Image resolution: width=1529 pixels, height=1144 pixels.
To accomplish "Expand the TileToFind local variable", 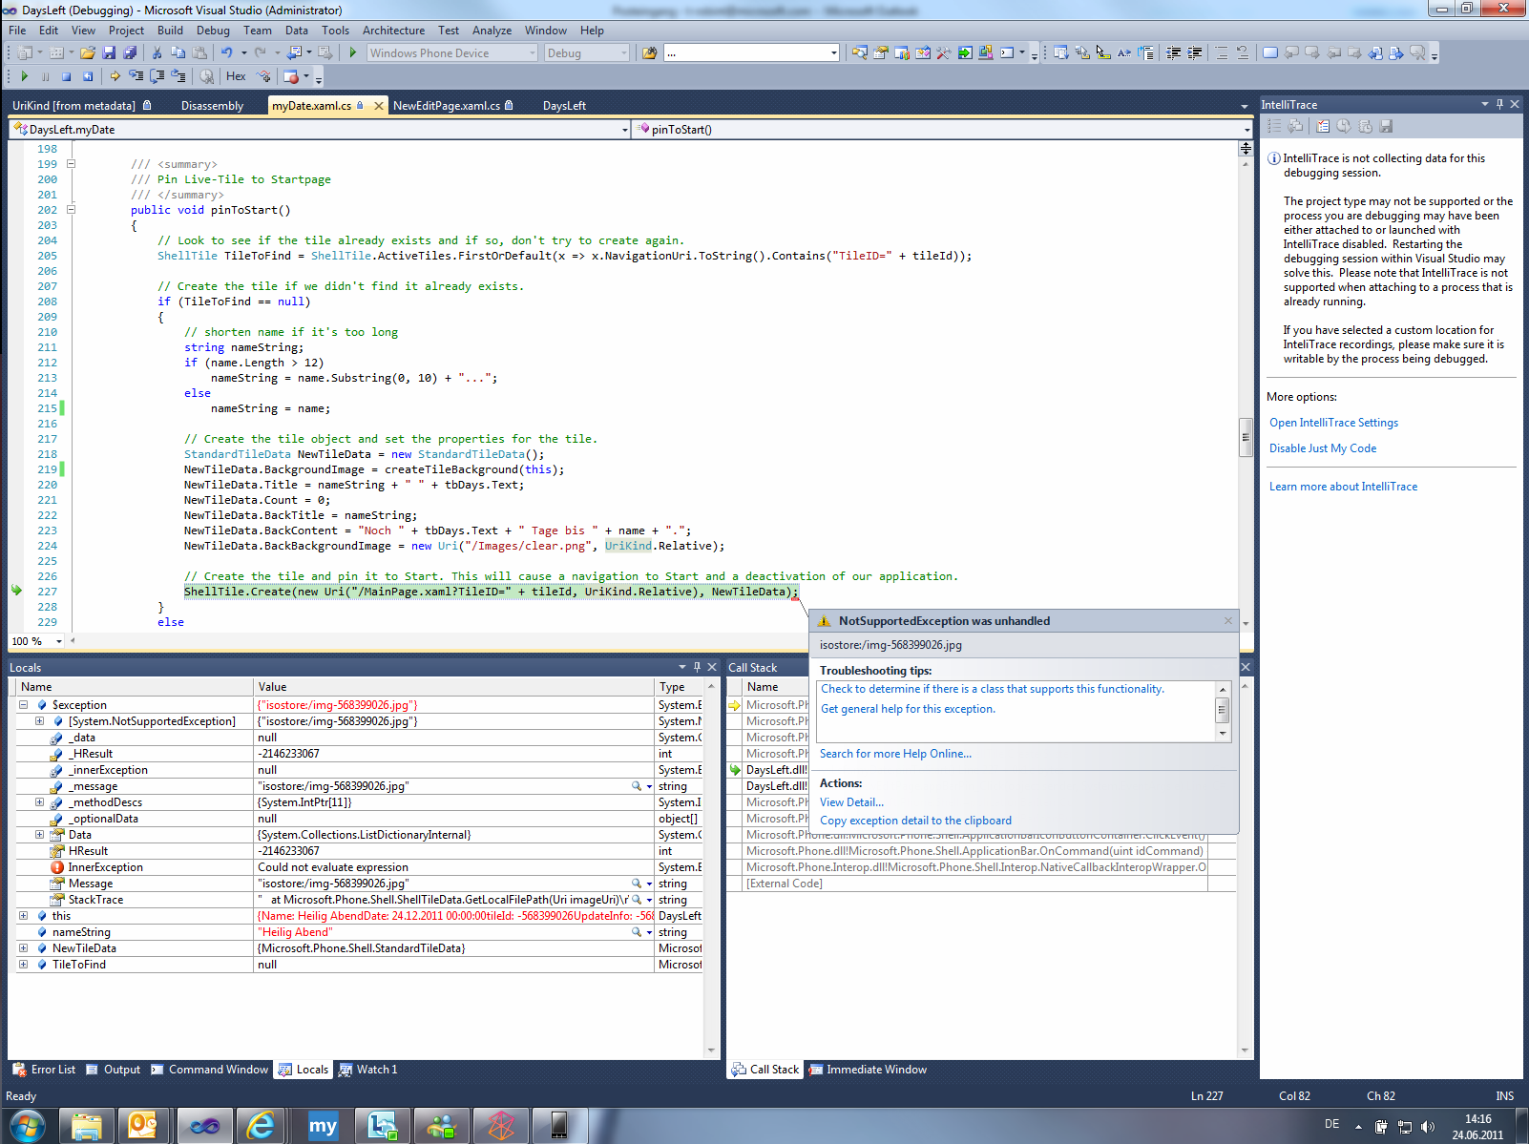I will tap(23, 965).
